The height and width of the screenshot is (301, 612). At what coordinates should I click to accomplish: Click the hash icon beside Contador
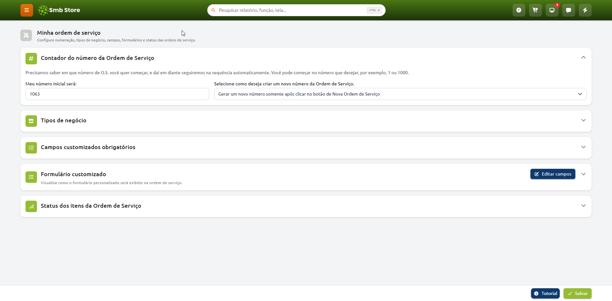[31, 59]
